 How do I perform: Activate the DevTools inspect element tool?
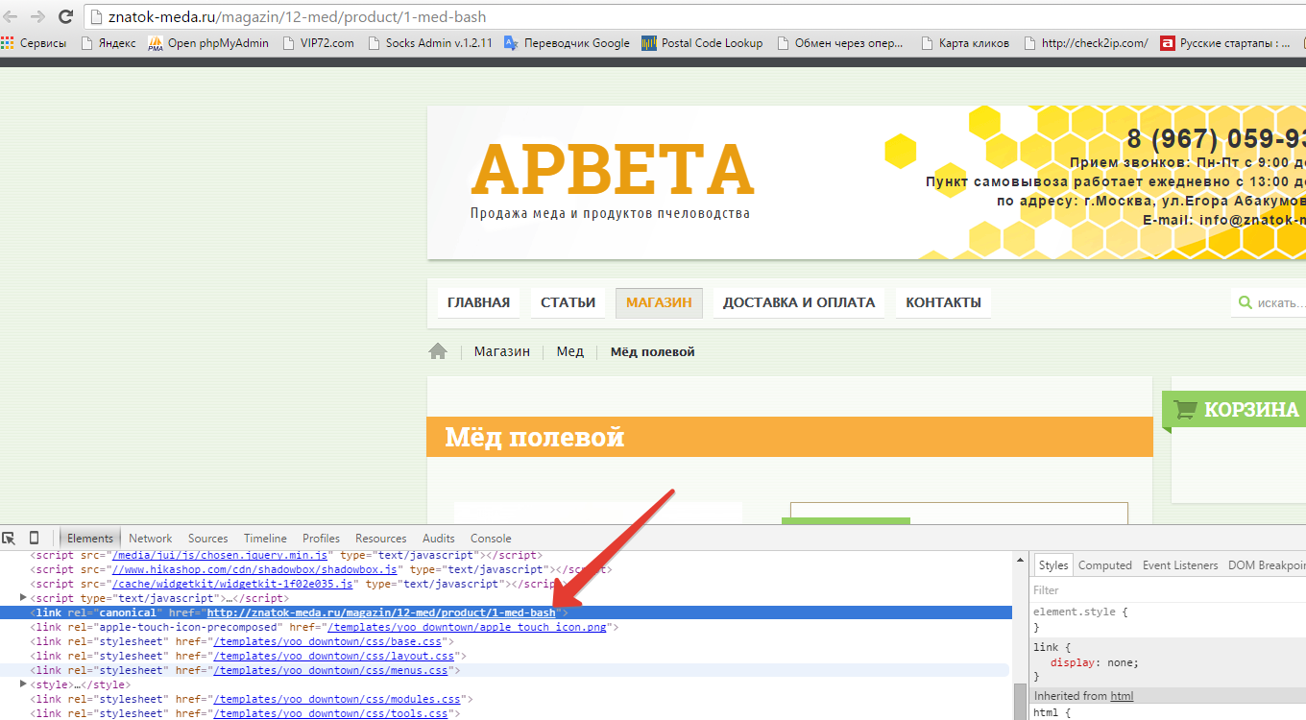(x=9, y=538)
